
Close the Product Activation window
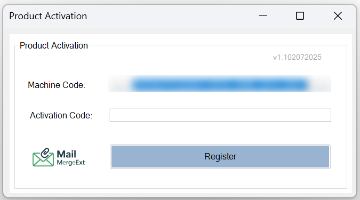[338, 16]
